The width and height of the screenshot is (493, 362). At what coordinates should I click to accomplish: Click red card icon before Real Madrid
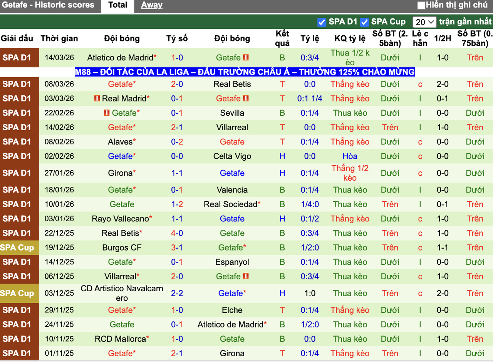point(97,98)
